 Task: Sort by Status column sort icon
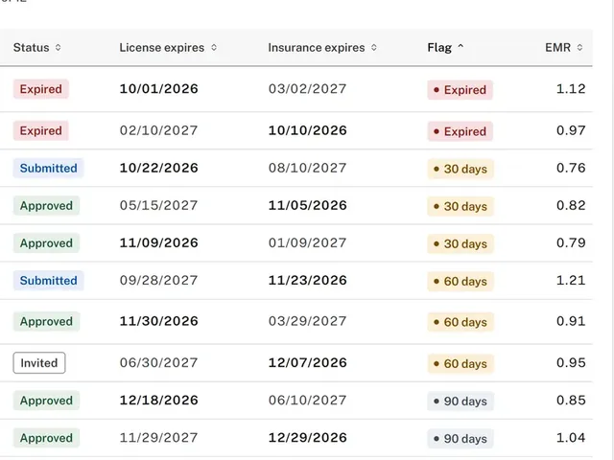pos(58,48)
